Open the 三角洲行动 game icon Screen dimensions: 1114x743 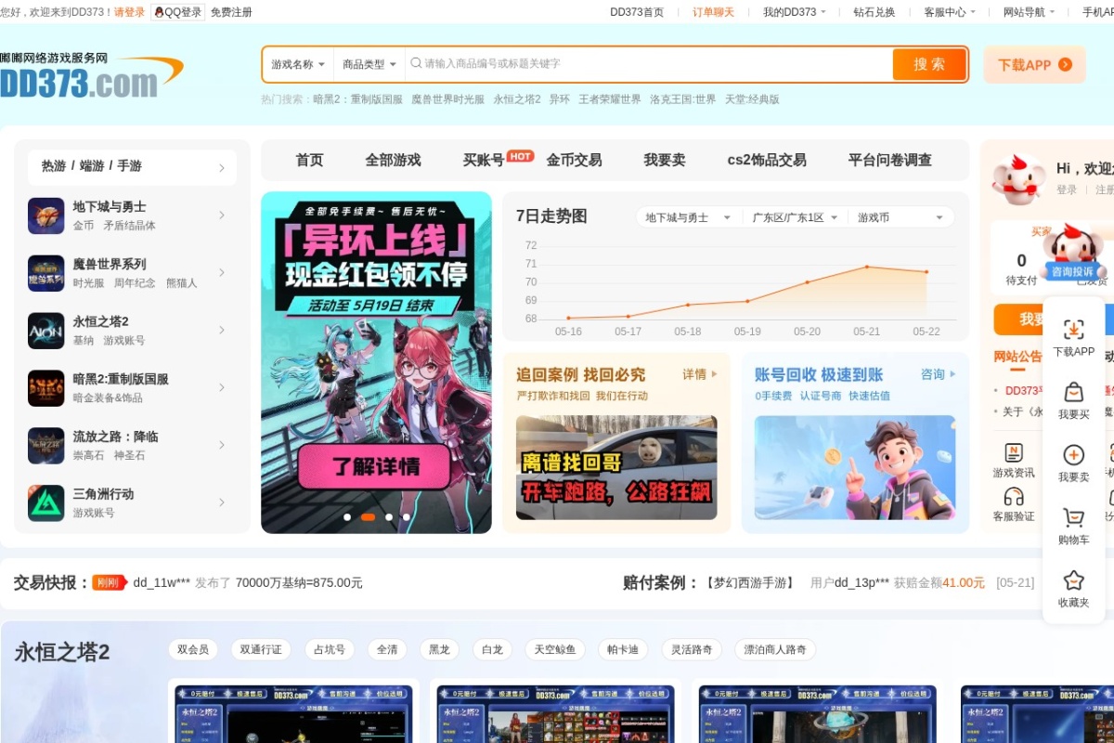46,502
